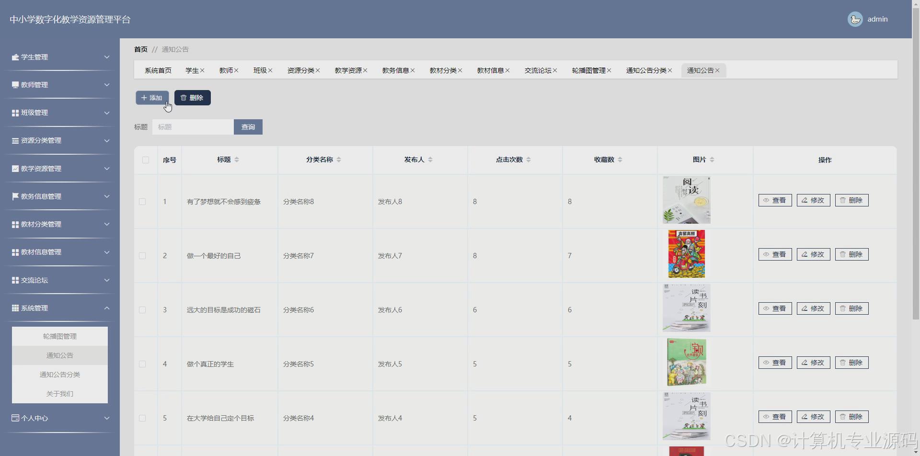This screenshot has height=456, width=920.
Task: Expand the 交流论坛 menu chevron
Action: coord(107,280)
